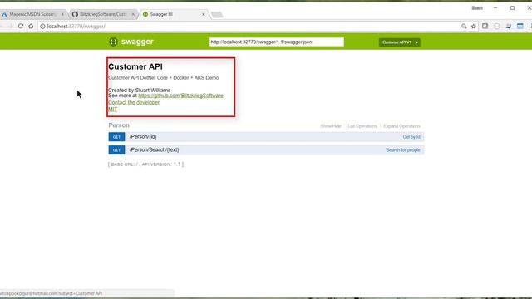Click the API VERSION 1.1 text

pos(161,164)
